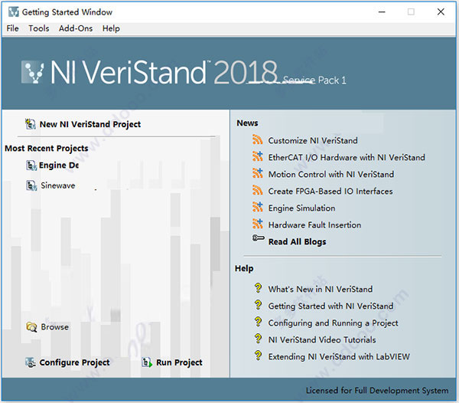
Task: Click the Configure Project icon
Action: pos(31,362)
